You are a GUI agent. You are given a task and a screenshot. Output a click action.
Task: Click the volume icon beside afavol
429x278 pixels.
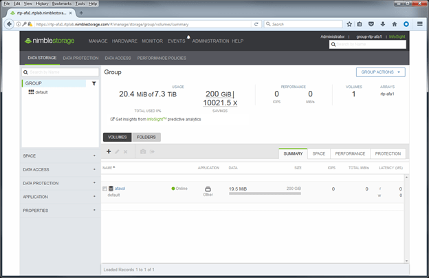point(111,189)
